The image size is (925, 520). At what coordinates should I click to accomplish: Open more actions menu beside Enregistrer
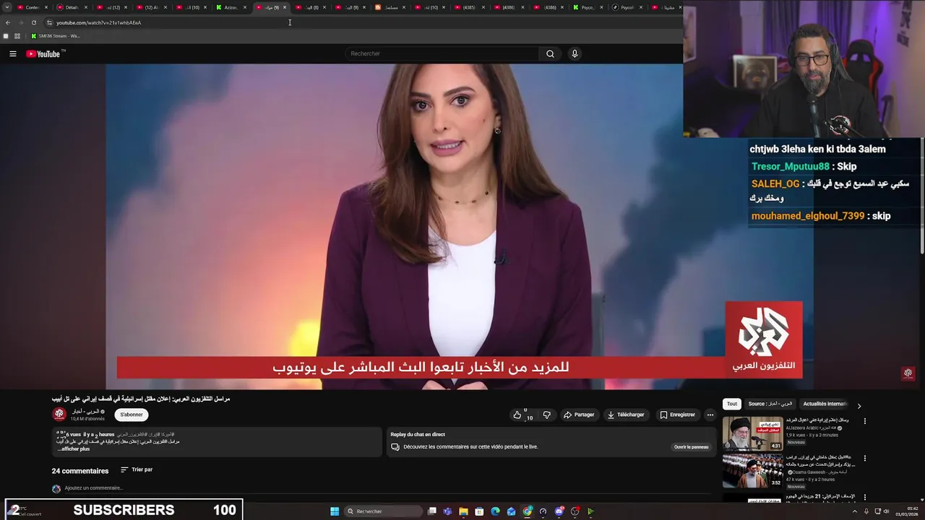(x=710, y=415)
